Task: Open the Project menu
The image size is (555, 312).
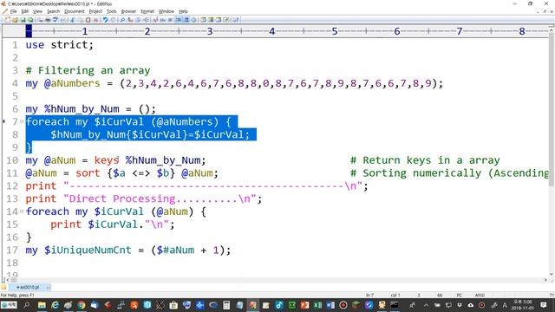Action: tap(95, 11)
